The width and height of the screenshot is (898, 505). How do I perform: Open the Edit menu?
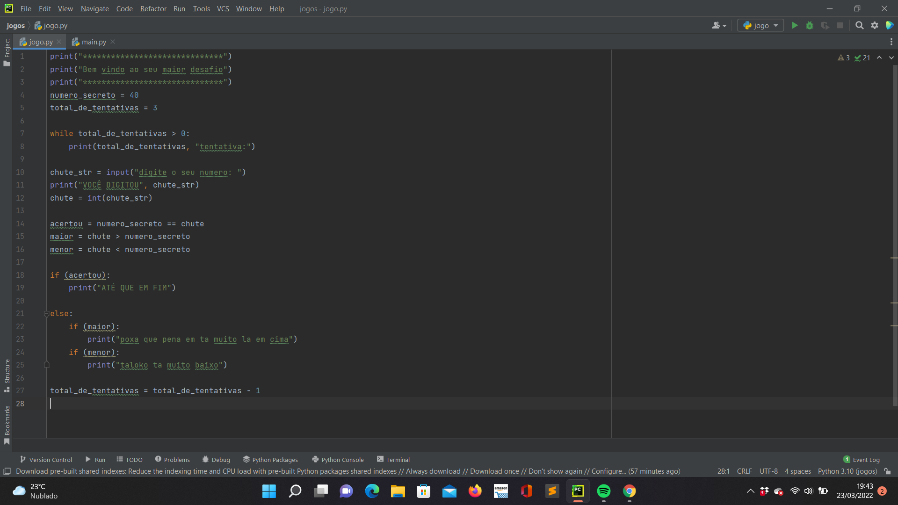pyautogui.click(x=45, y=9)
